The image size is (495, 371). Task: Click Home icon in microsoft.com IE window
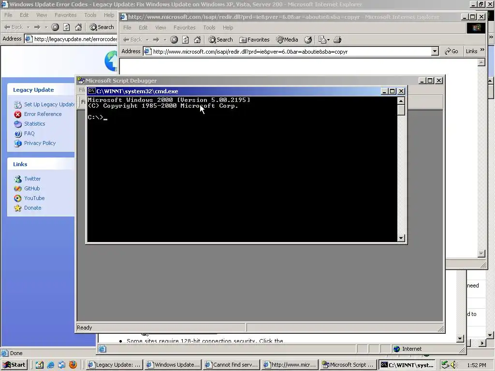tap(197, 40)
